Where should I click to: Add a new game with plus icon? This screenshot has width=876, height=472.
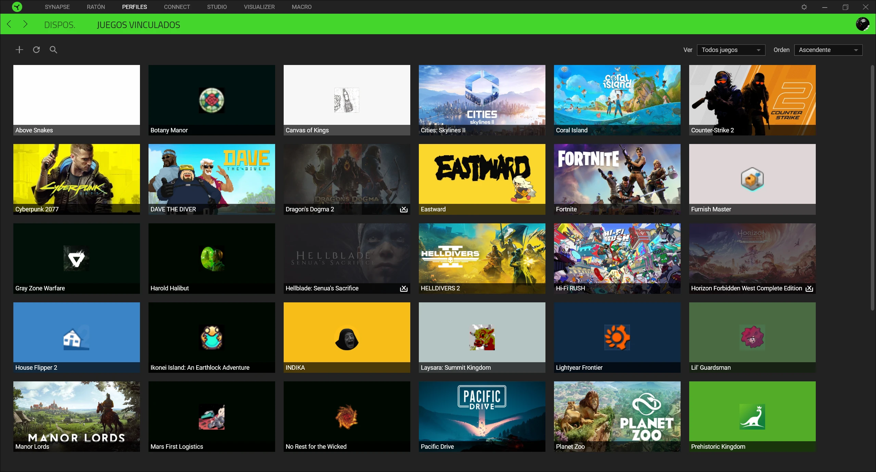tap(19, 50)
